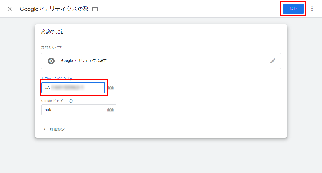Image resolution: width=322 pixels, height=173 pixels.
Task: Select the Google アナリティクス設定 type text
Action: tap(84, 61)
